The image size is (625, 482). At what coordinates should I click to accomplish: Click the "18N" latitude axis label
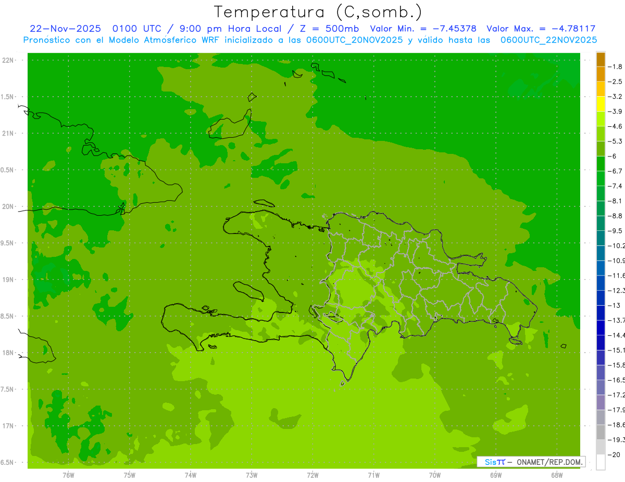tap(8, 353)
